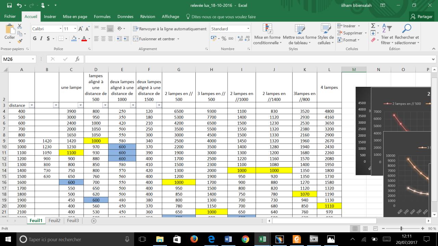
Task: Open the Formules ribbon tab
Action: click(x=102, y=16)
